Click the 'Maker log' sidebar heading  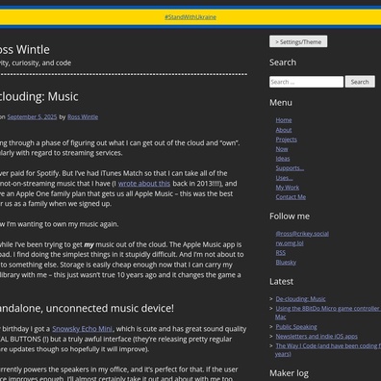click(289, 373)
